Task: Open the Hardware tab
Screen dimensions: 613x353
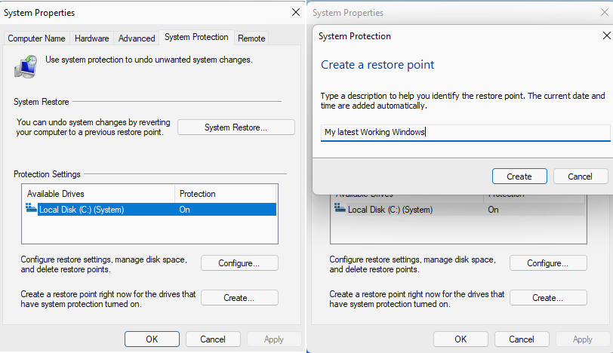Action: click(92, 38)
